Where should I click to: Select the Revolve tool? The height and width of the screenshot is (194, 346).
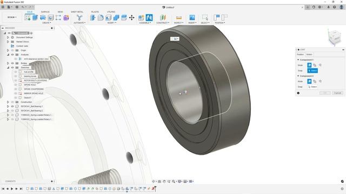tap(43, 17)
